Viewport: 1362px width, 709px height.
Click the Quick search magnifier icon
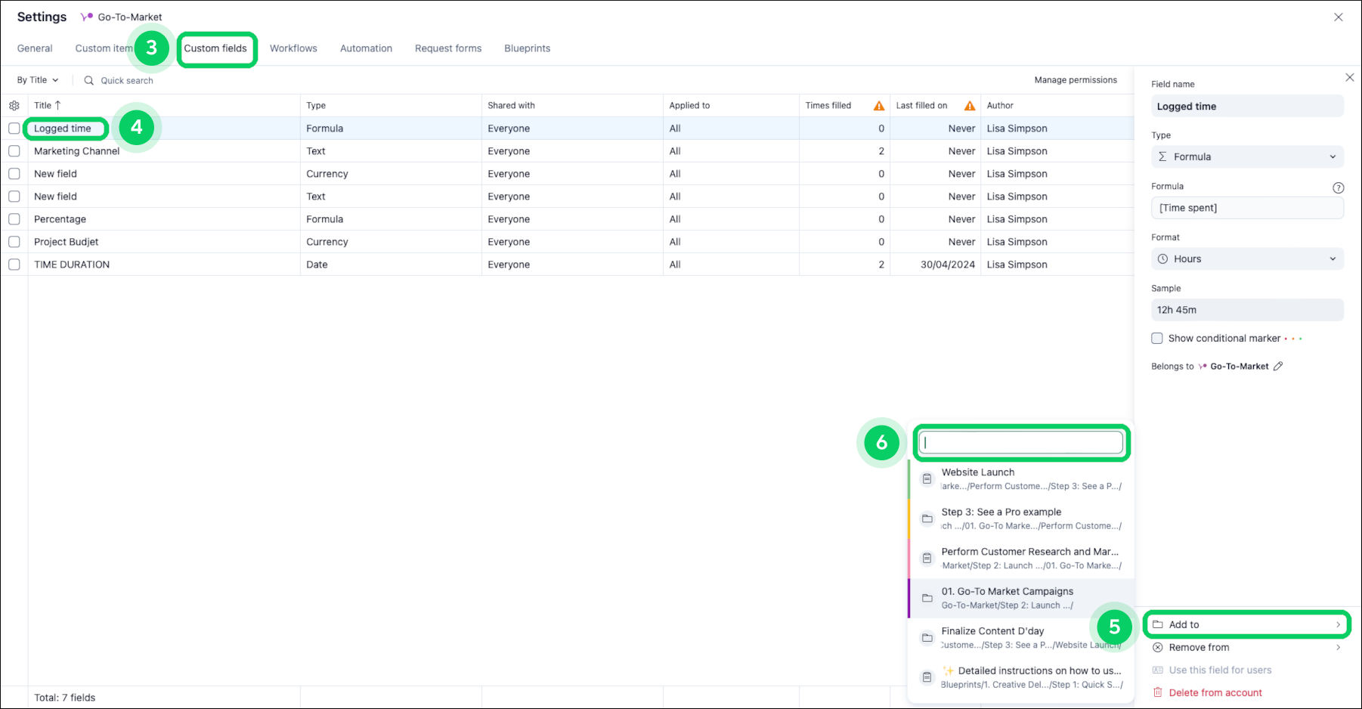[x=89, y=80]
